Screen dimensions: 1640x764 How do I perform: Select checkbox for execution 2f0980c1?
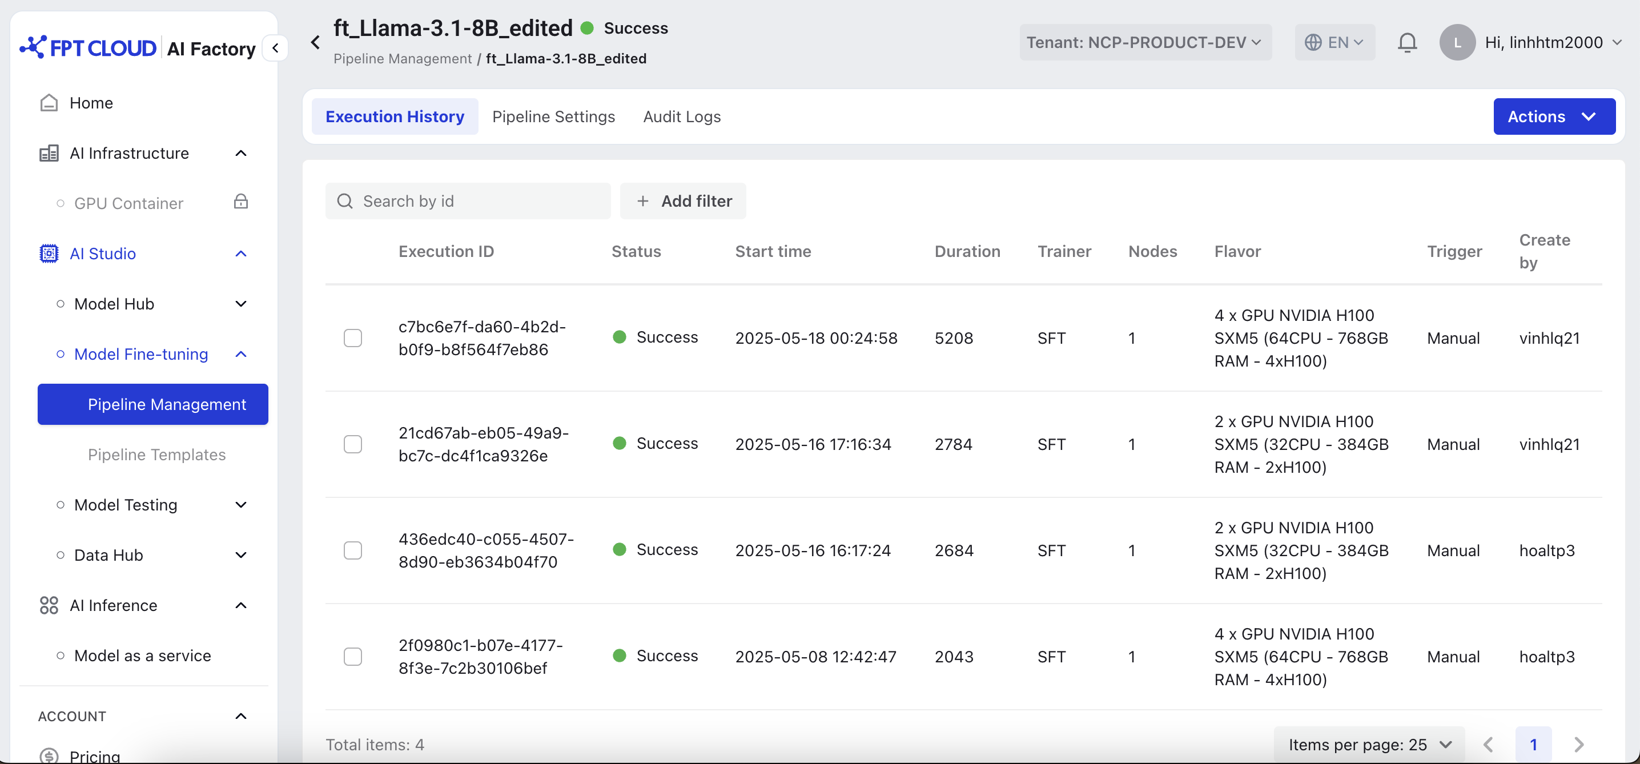353,657
